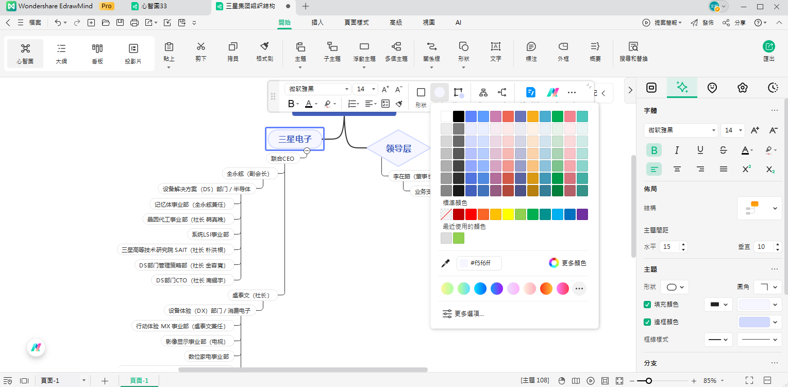
Task: Switch to the Page Style tab
Action: click(357, 23)
